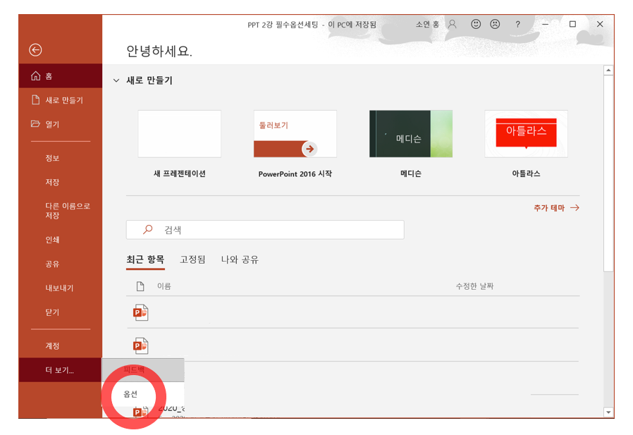Minimize the PowerPoint window
633x435 pixels.
[545, 24]
